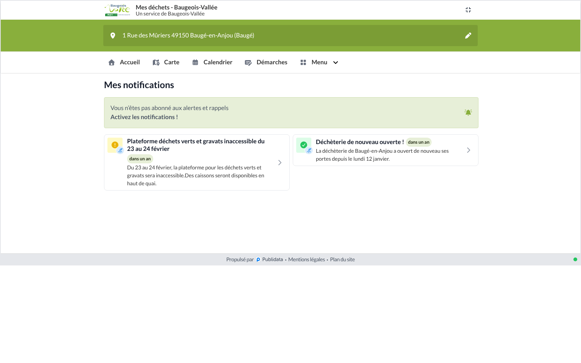Expand the Menu dropdown chevron

(336, 62)
